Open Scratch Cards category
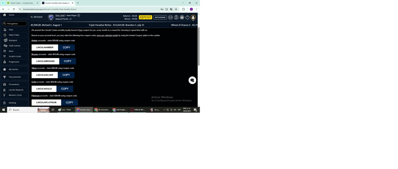 (x=15, y=56)
